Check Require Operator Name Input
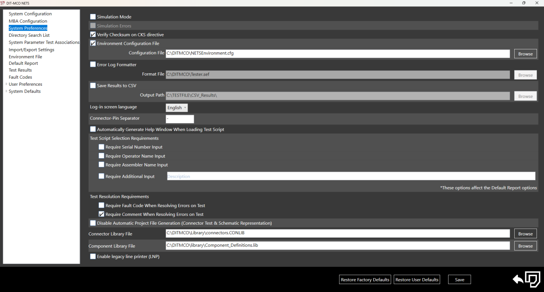The height and width of the screenshot is (292, 544). coord(101,156)
